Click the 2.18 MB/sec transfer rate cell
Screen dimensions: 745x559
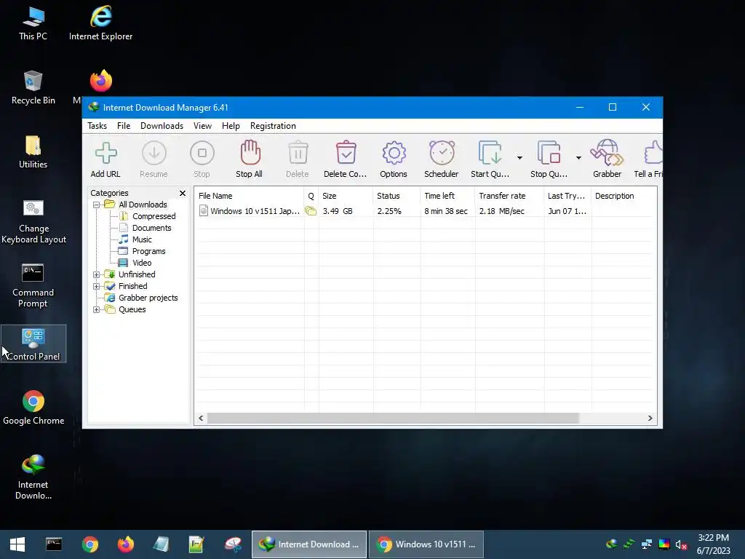[x=502, y=211]
